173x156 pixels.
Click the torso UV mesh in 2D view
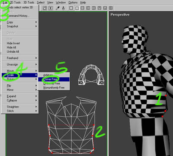[x=71, y=125]
